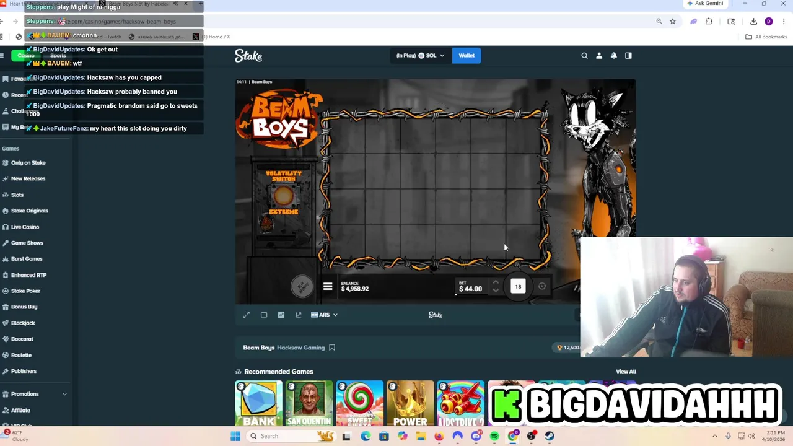Screen dimensions: 793x446
Task: Stop the spin counter showing 18
Action: [x=518, y=286]
